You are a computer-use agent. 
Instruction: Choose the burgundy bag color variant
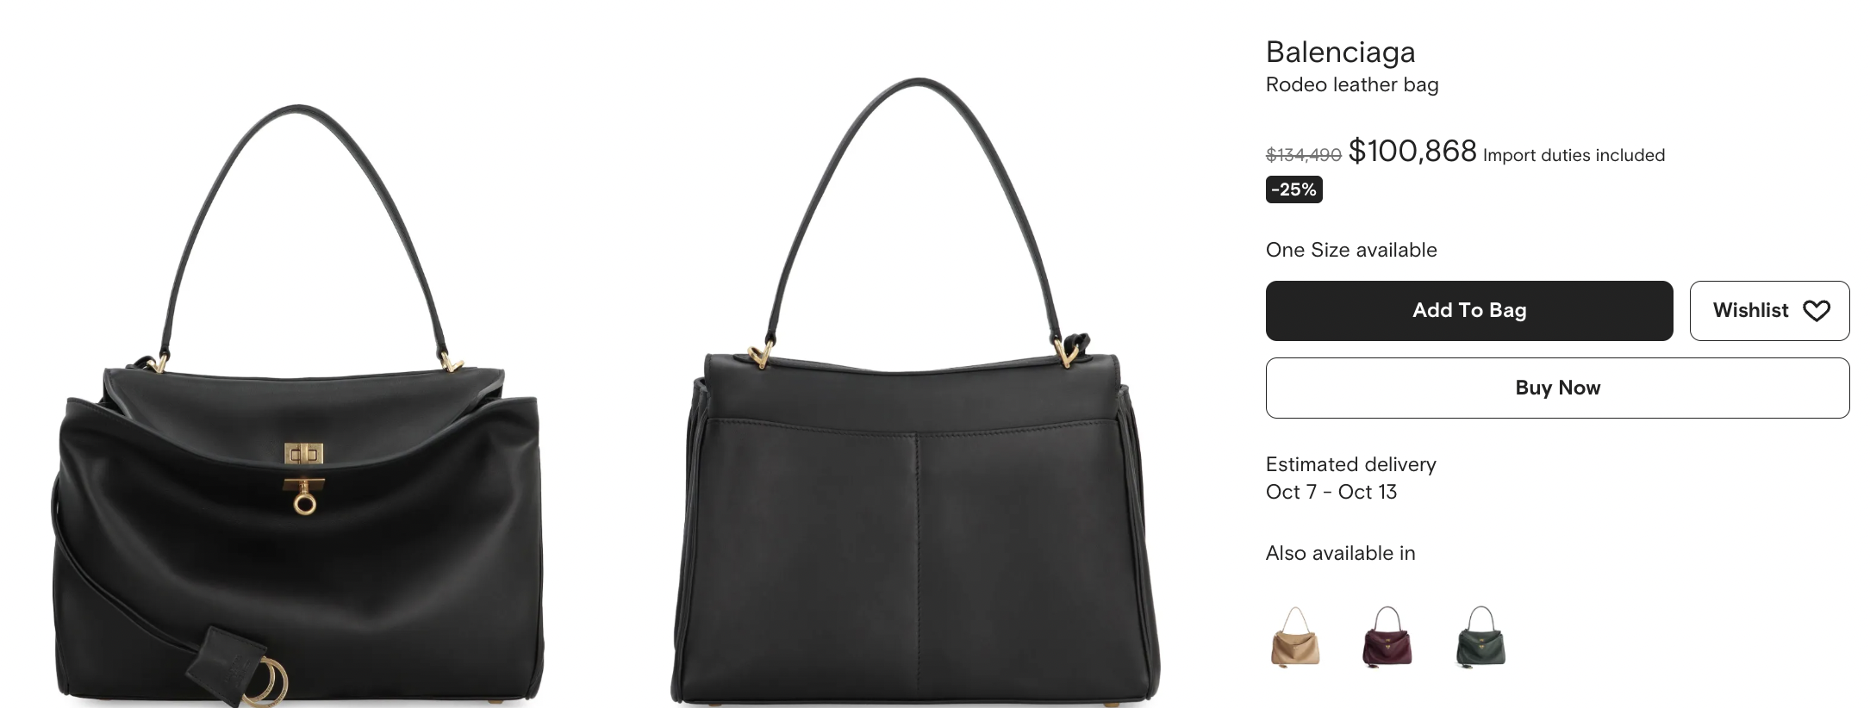tap(1387, 637)
